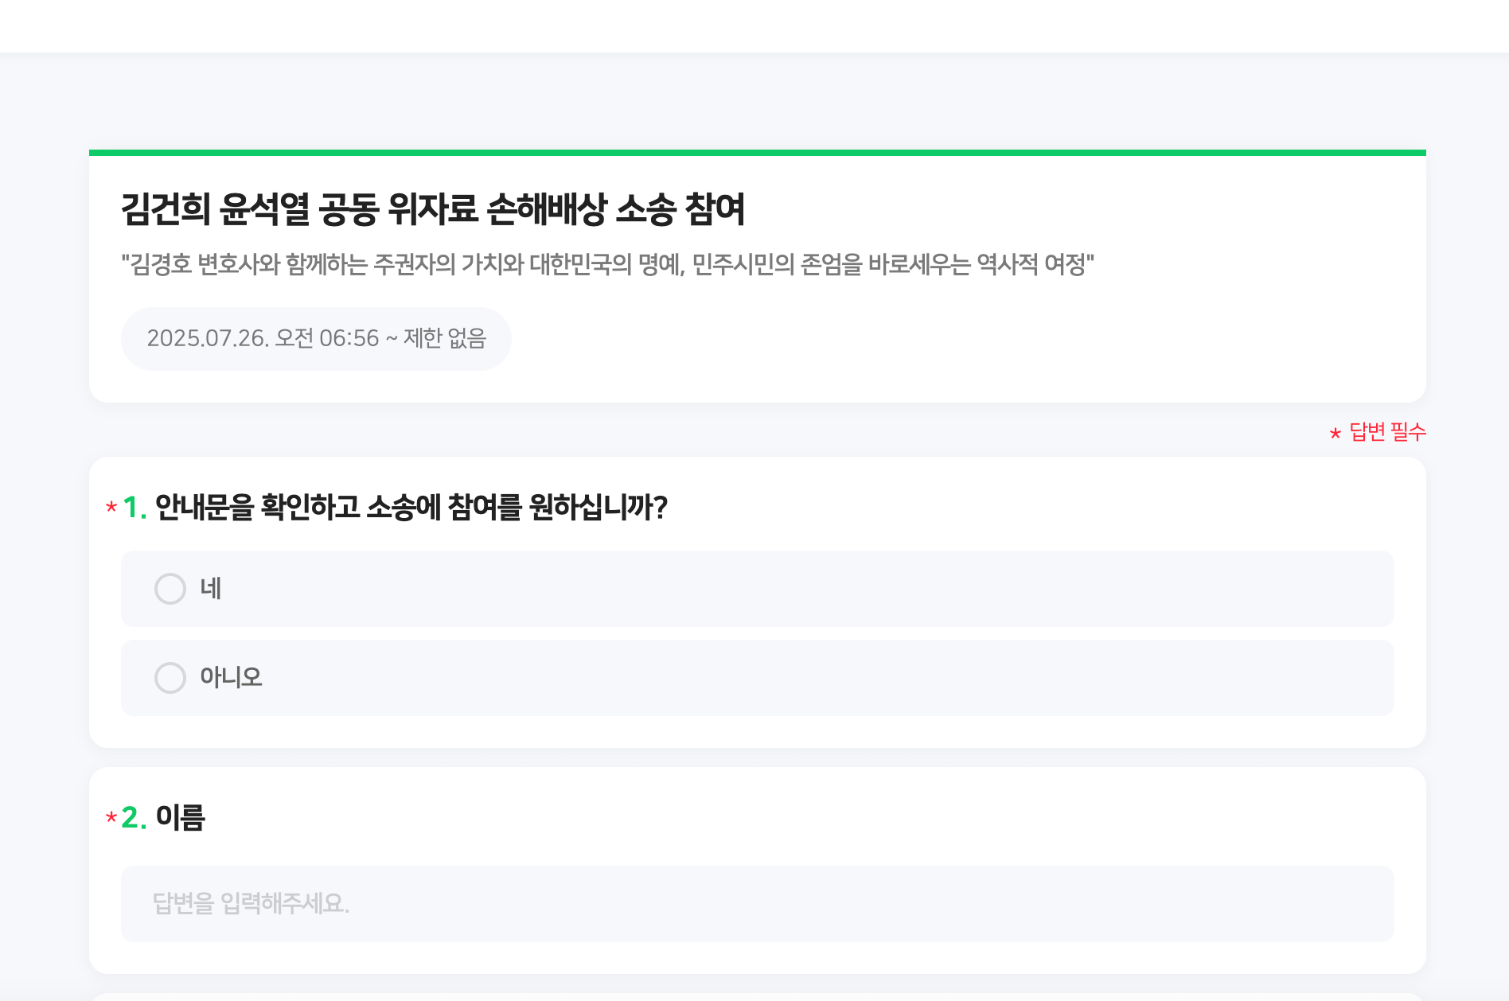The height and width of the screenshot is (1001, 1509).
Task: Click the 아니오 answer option row
Action: point(756,678)
